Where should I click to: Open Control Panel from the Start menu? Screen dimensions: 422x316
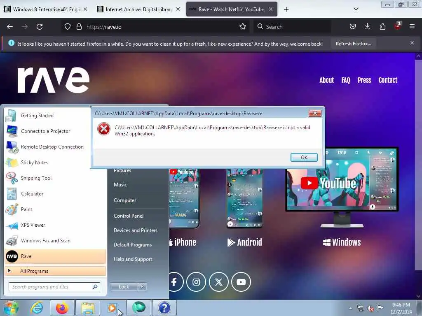[x=129, y=216]
